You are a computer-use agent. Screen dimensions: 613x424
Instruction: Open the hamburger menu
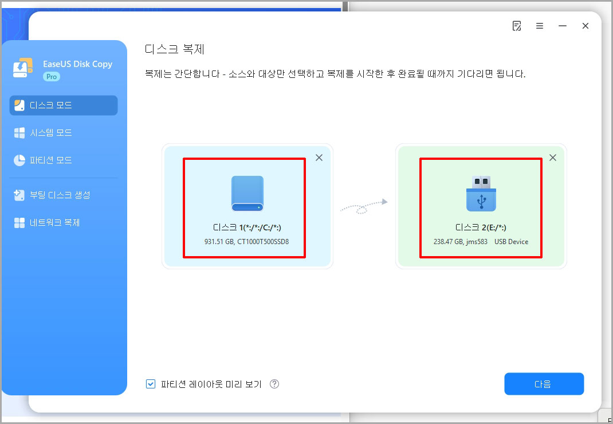(540, 25)
